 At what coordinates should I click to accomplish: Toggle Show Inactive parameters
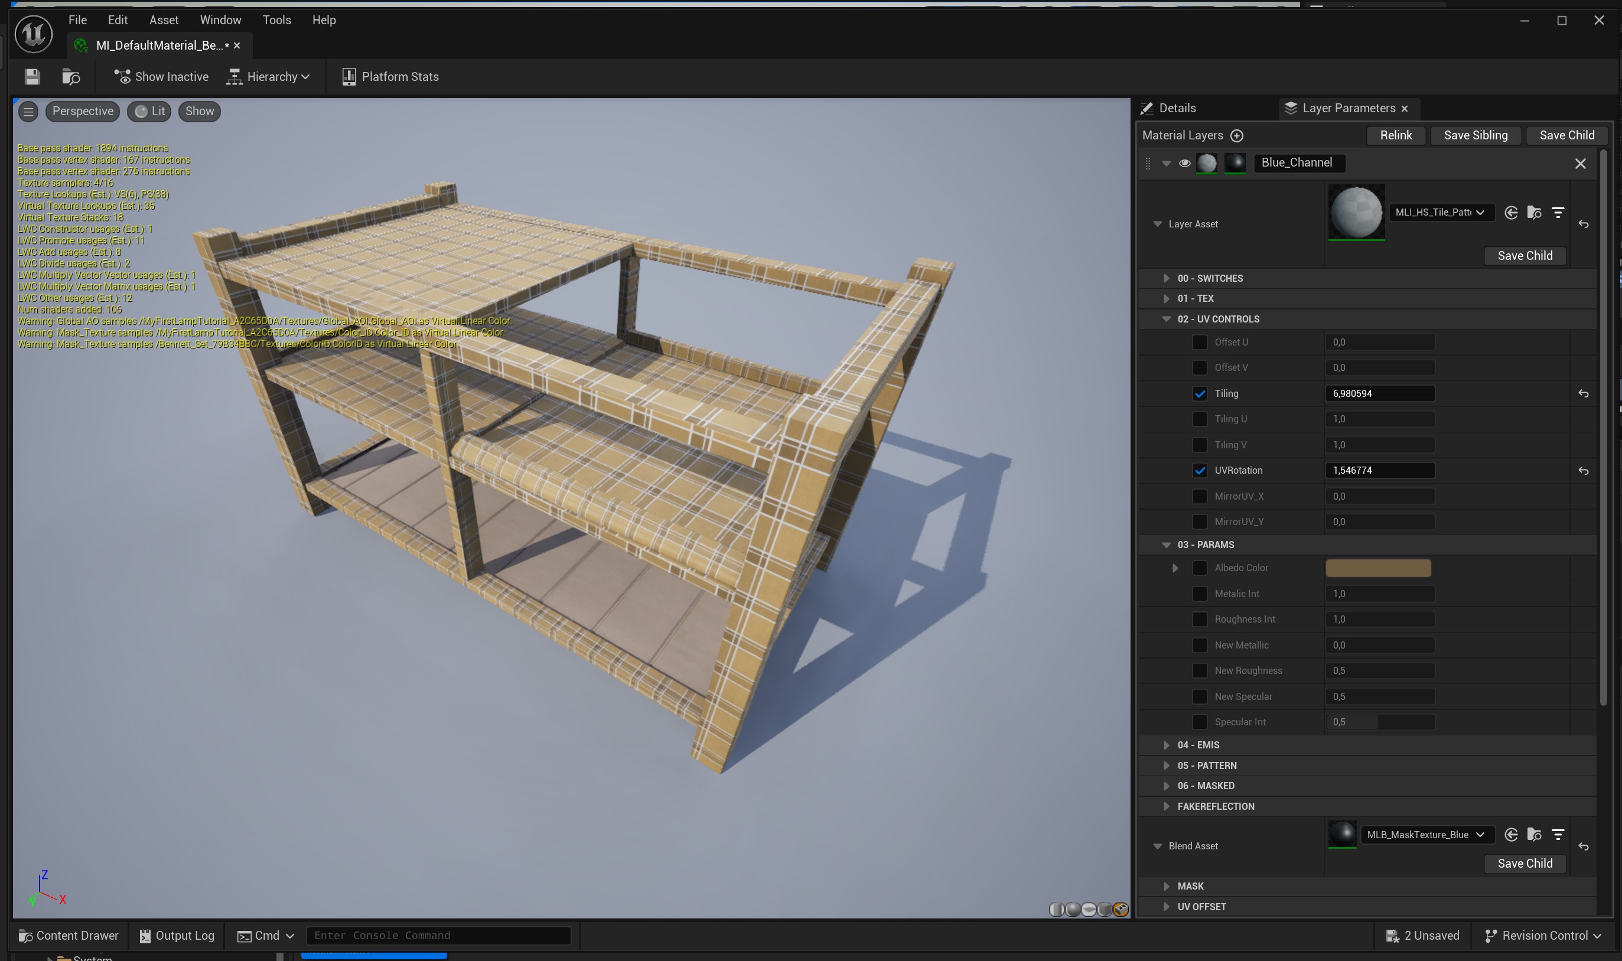tap(161, 76)
